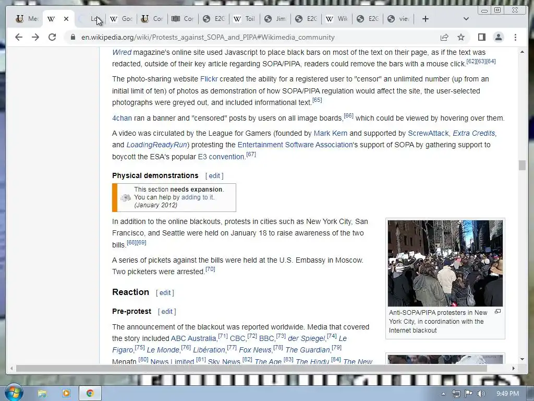Edit the Pre-protest section

[167, 311]
